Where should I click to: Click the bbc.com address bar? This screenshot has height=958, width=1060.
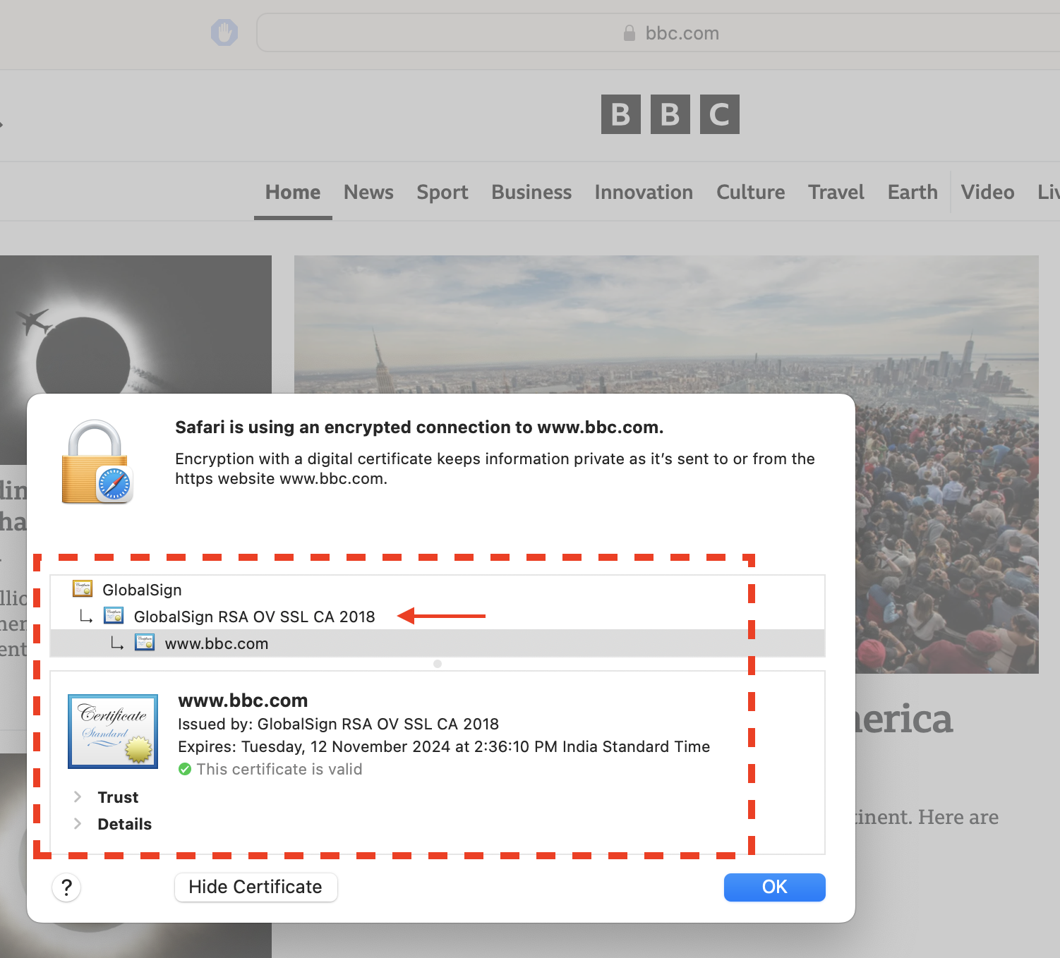pyautogui.click(x=658, y=32)
